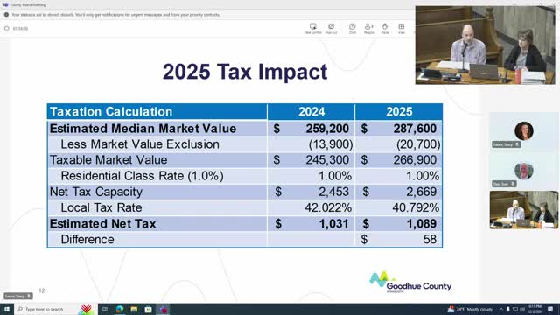Image resolution: width=560 pixels, height=315 pixels.
Task: Click the 1,031 net tax value
Action: point(333,224)
